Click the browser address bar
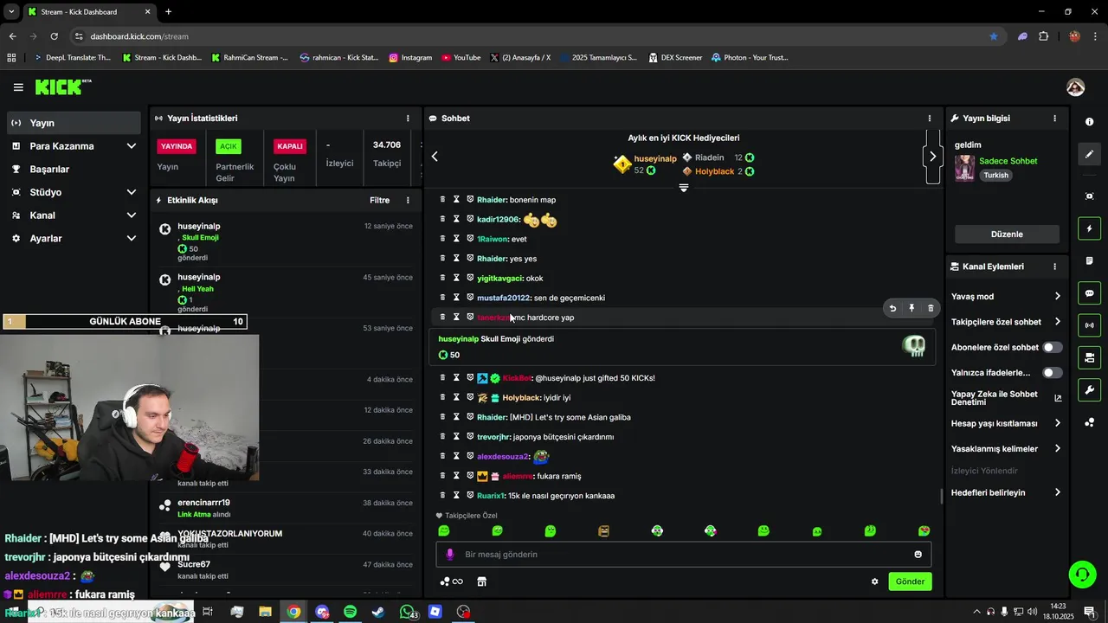 [x=528, y=36]
